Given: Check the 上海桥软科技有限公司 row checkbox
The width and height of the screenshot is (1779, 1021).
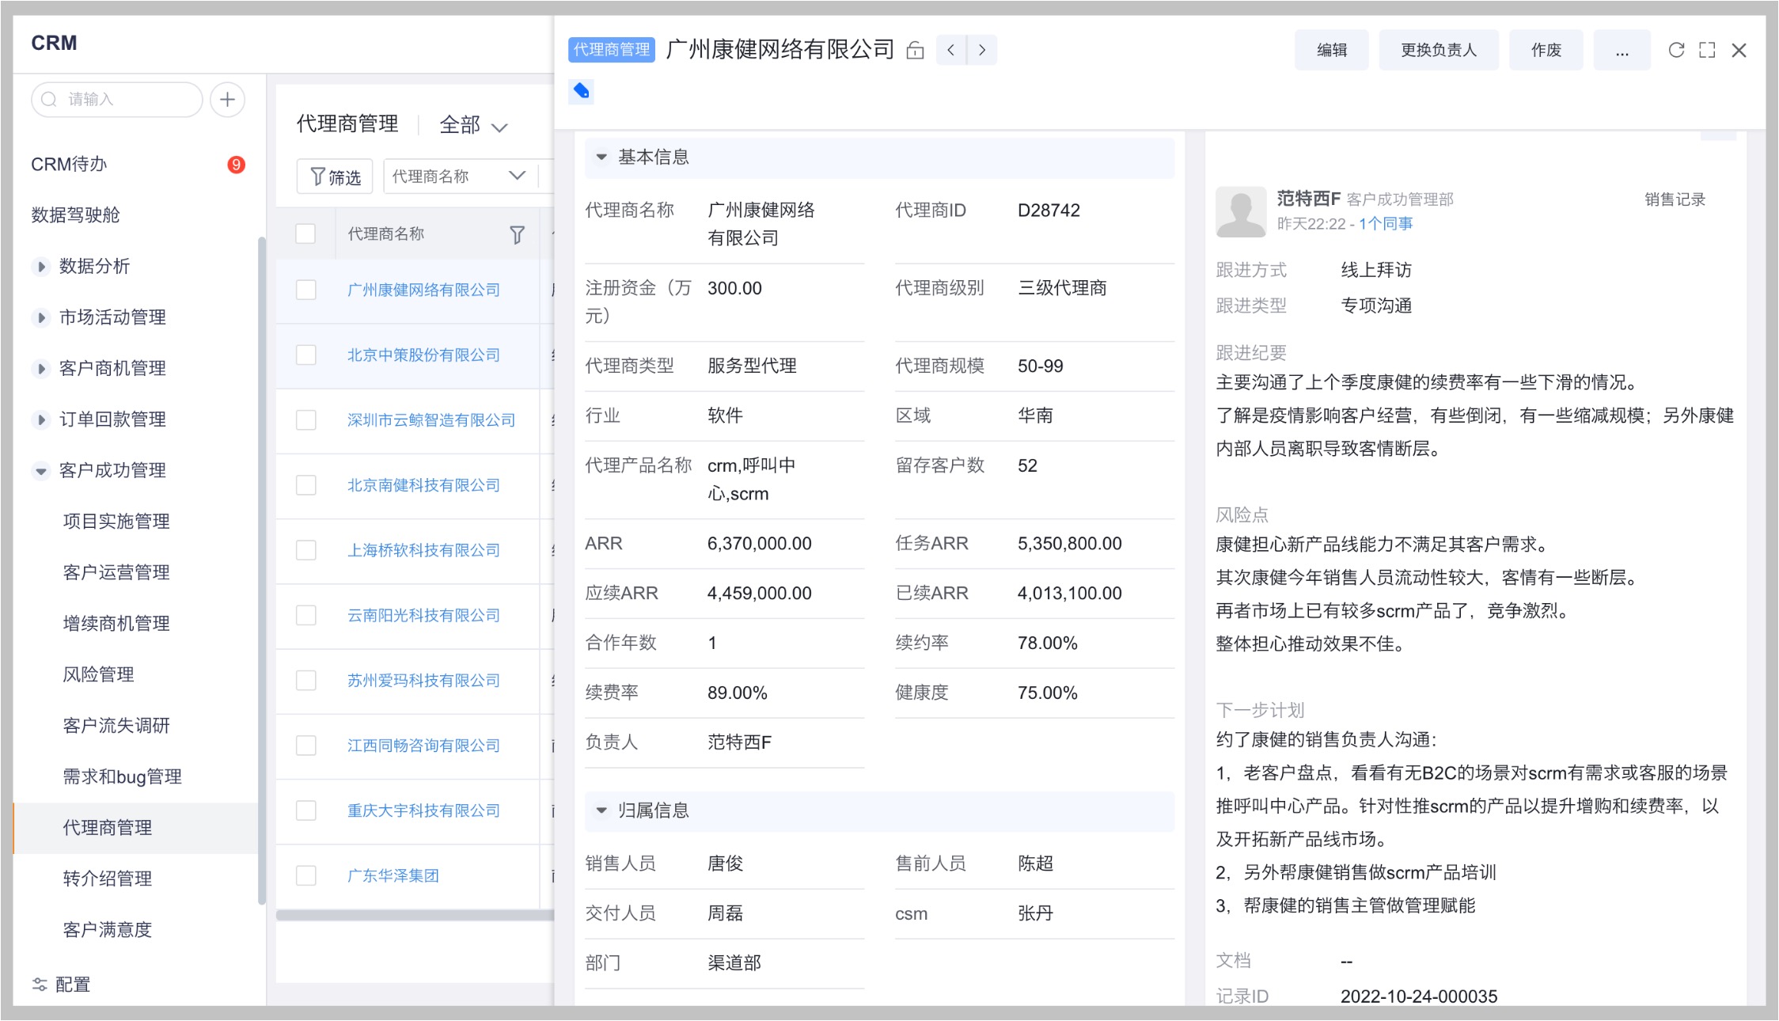Looking at the screenshot, I should pos(305,550).
